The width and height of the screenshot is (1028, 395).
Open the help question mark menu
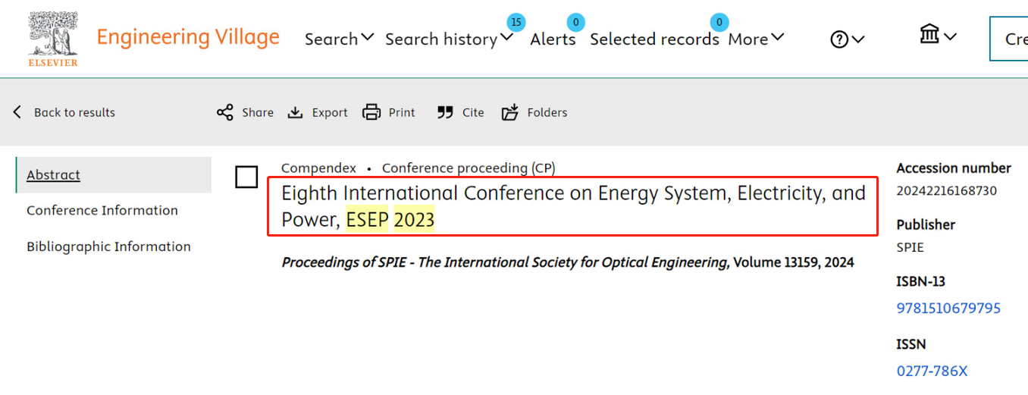pos(848,39)
